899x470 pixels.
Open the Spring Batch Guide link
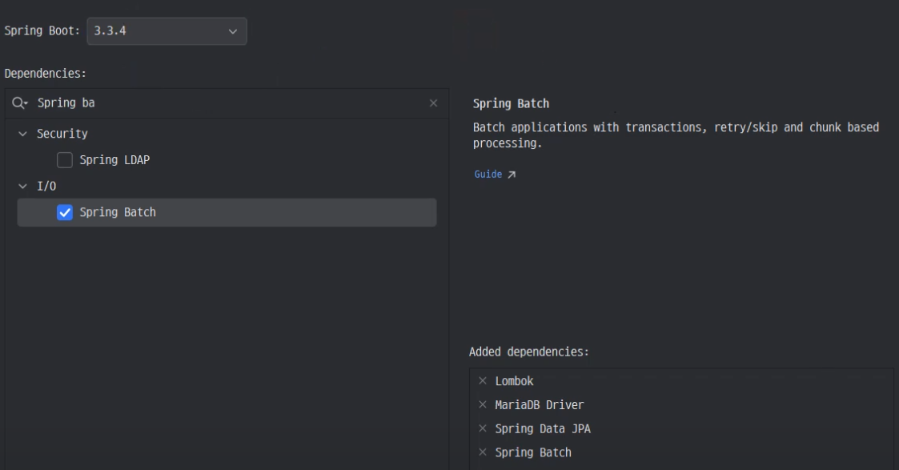click(x=488, y=175)
